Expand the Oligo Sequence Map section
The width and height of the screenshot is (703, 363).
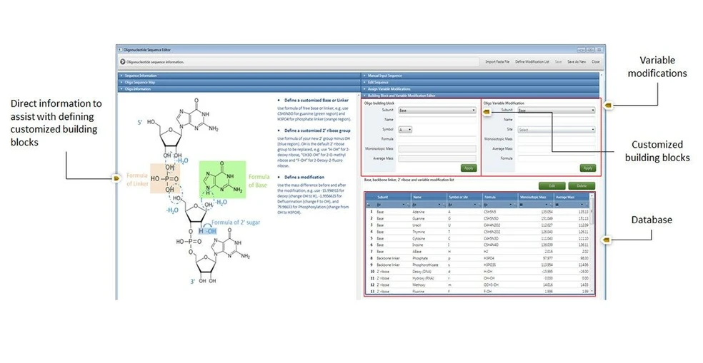point(239,82)
